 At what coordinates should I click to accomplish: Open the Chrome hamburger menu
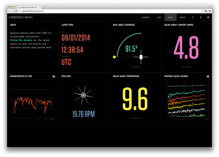click(x=209, y=11)
